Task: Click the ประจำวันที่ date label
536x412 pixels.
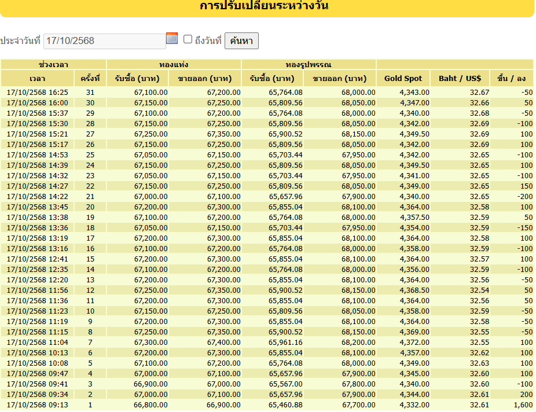Action: [20, 41]
